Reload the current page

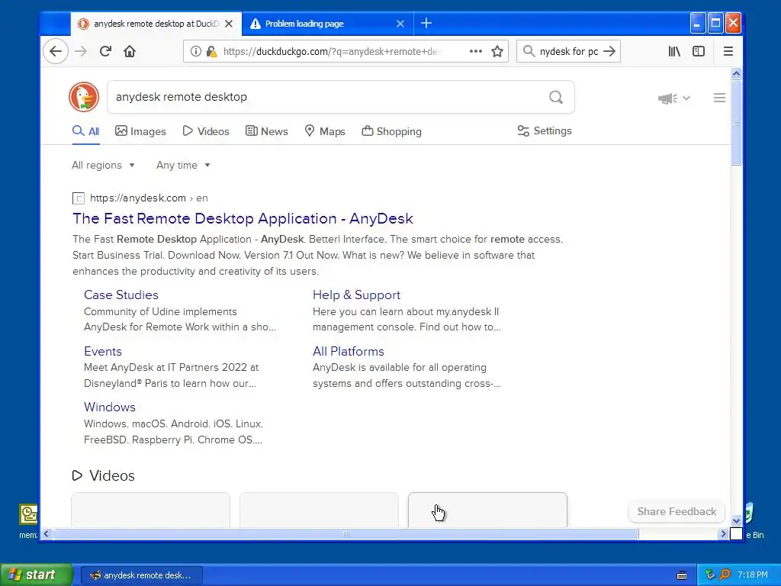(105, 51)
